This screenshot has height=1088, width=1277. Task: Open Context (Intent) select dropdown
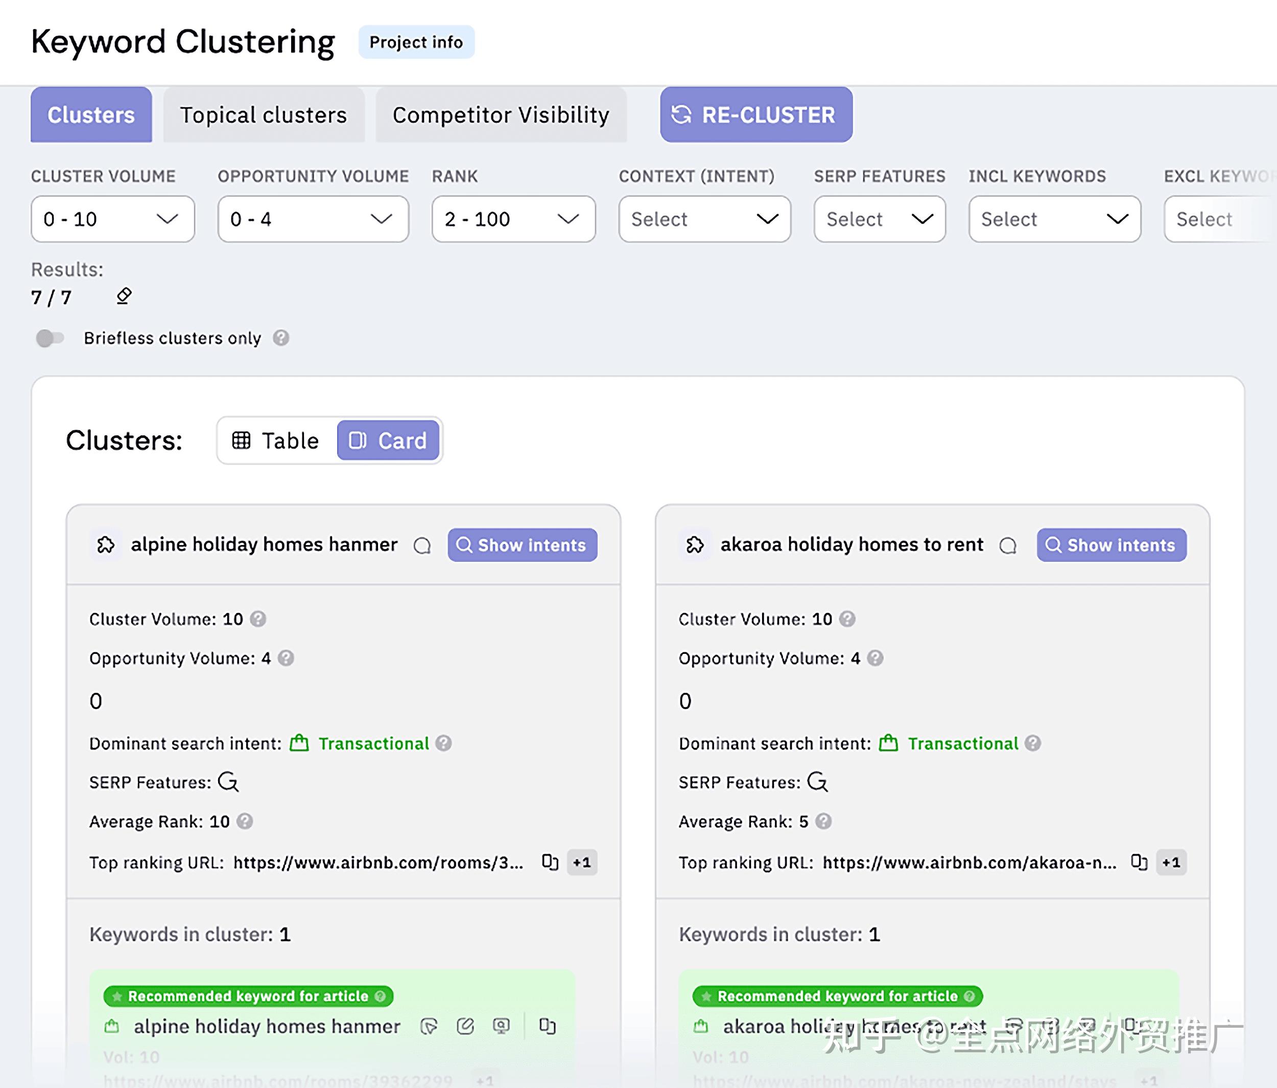(x=704, y=219)
